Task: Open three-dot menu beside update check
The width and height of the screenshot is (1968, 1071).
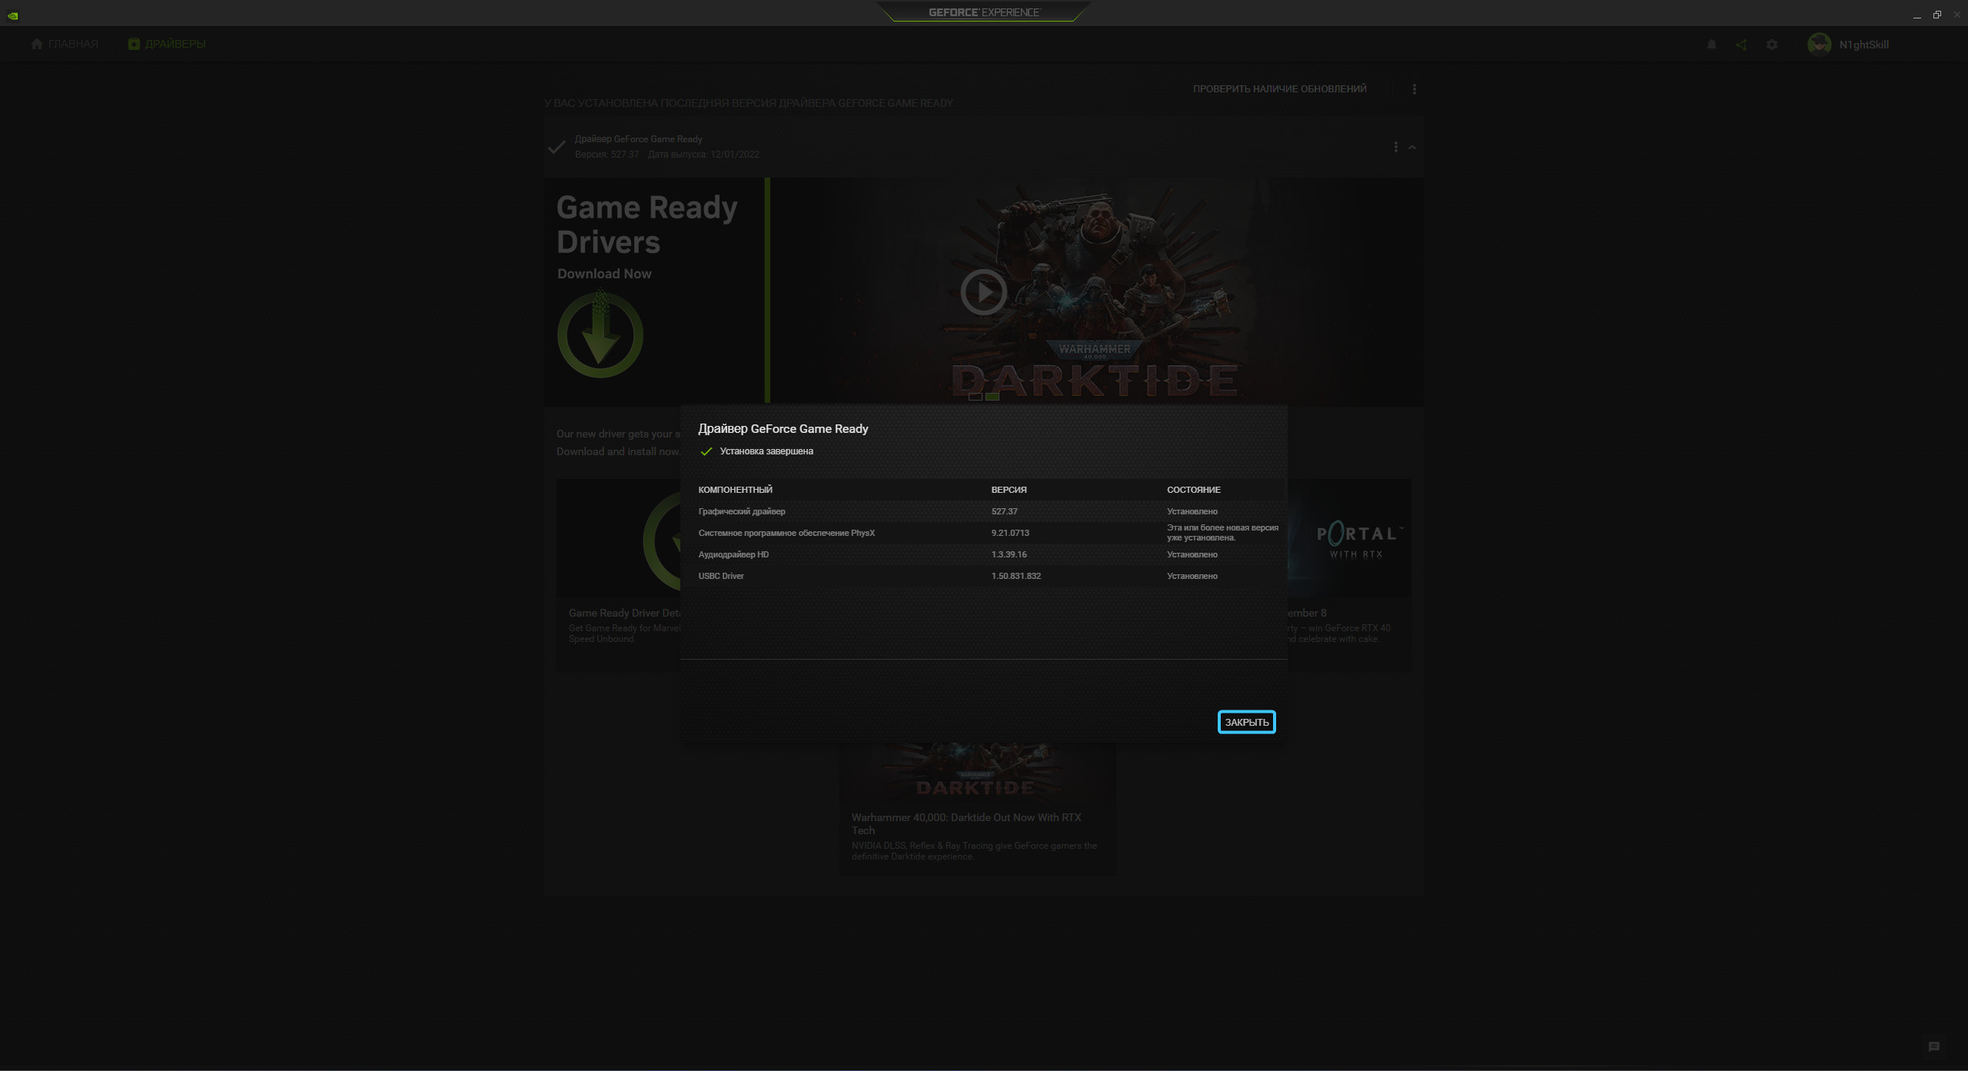Action: pos(1414,89)
